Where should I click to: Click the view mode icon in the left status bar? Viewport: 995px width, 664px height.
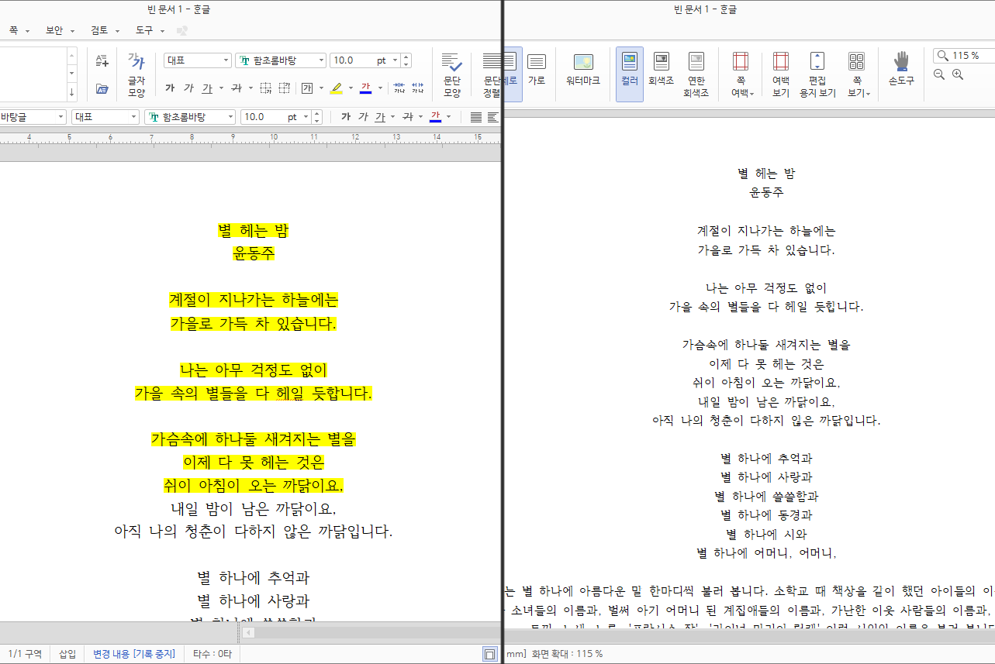point(489,655)
